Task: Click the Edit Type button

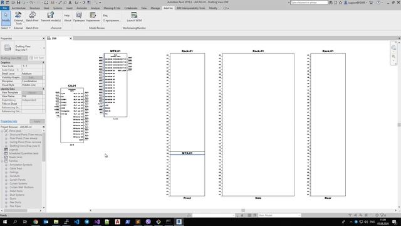Action: coord(36,58)
